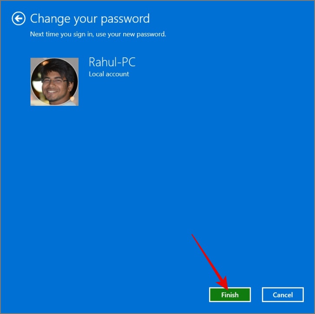The width and height of the screenshot is (315, 314).
Task: Click the circled left arrow beside the title
Action: tap(19, 19)
